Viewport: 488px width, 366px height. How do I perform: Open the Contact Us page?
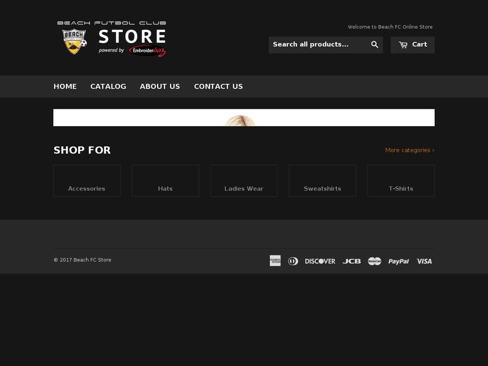[x=219, y=86]
